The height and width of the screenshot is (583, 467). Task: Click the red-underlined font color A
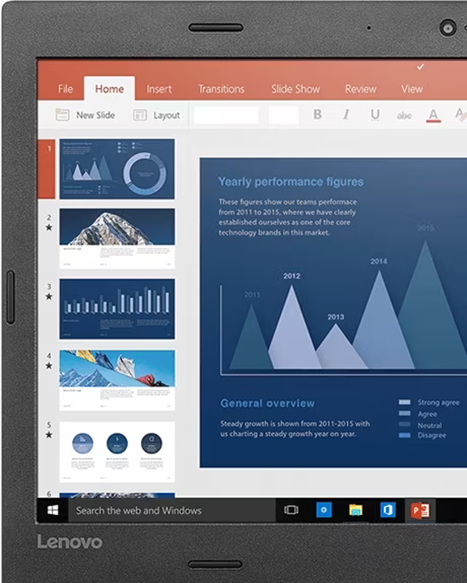[433, 116]
